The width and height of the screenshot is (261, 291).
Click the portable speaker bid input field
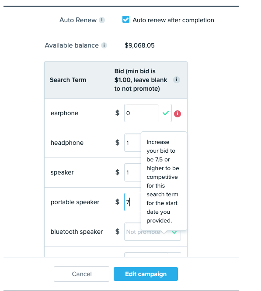tap(132, 202)
